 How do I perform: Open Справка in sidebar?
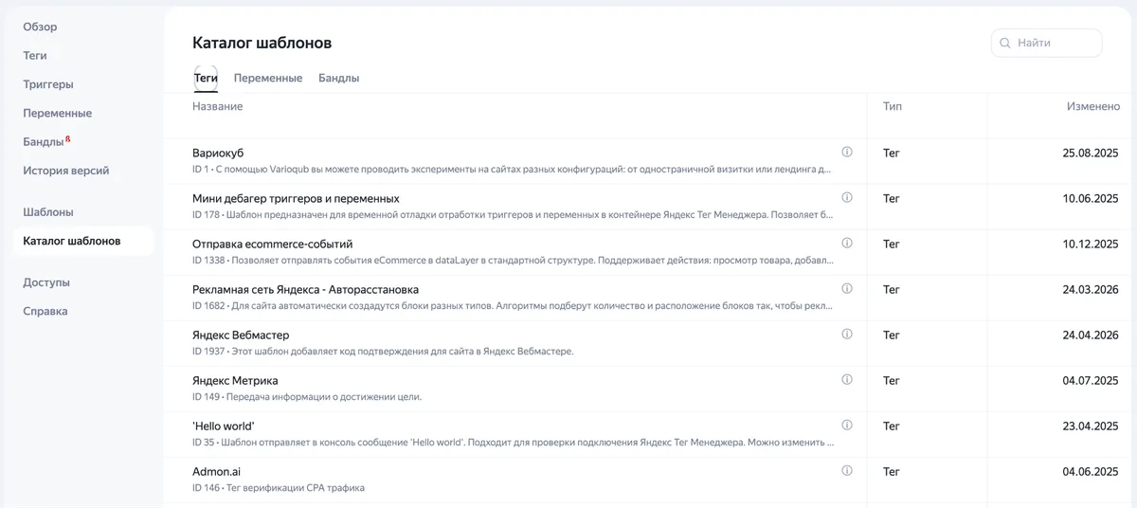[45, 311]
